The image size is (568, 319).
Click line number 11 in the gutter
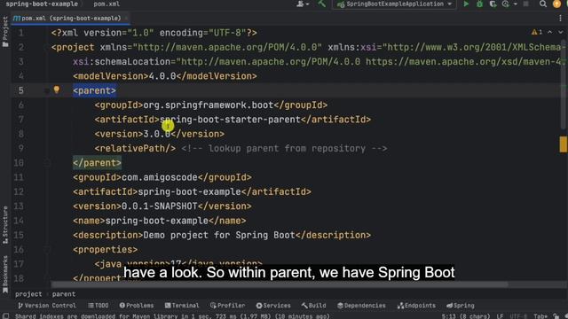[x=19, y=177]
